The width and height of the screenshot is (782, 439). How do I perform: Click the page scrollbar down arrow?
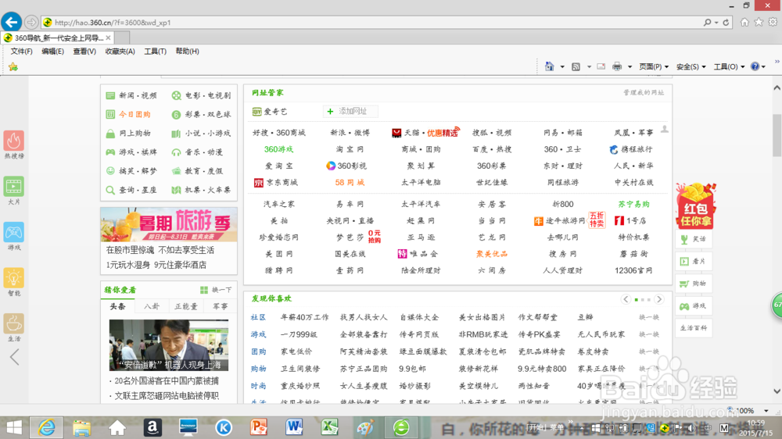pyautogui.click(x=777, y=391)
